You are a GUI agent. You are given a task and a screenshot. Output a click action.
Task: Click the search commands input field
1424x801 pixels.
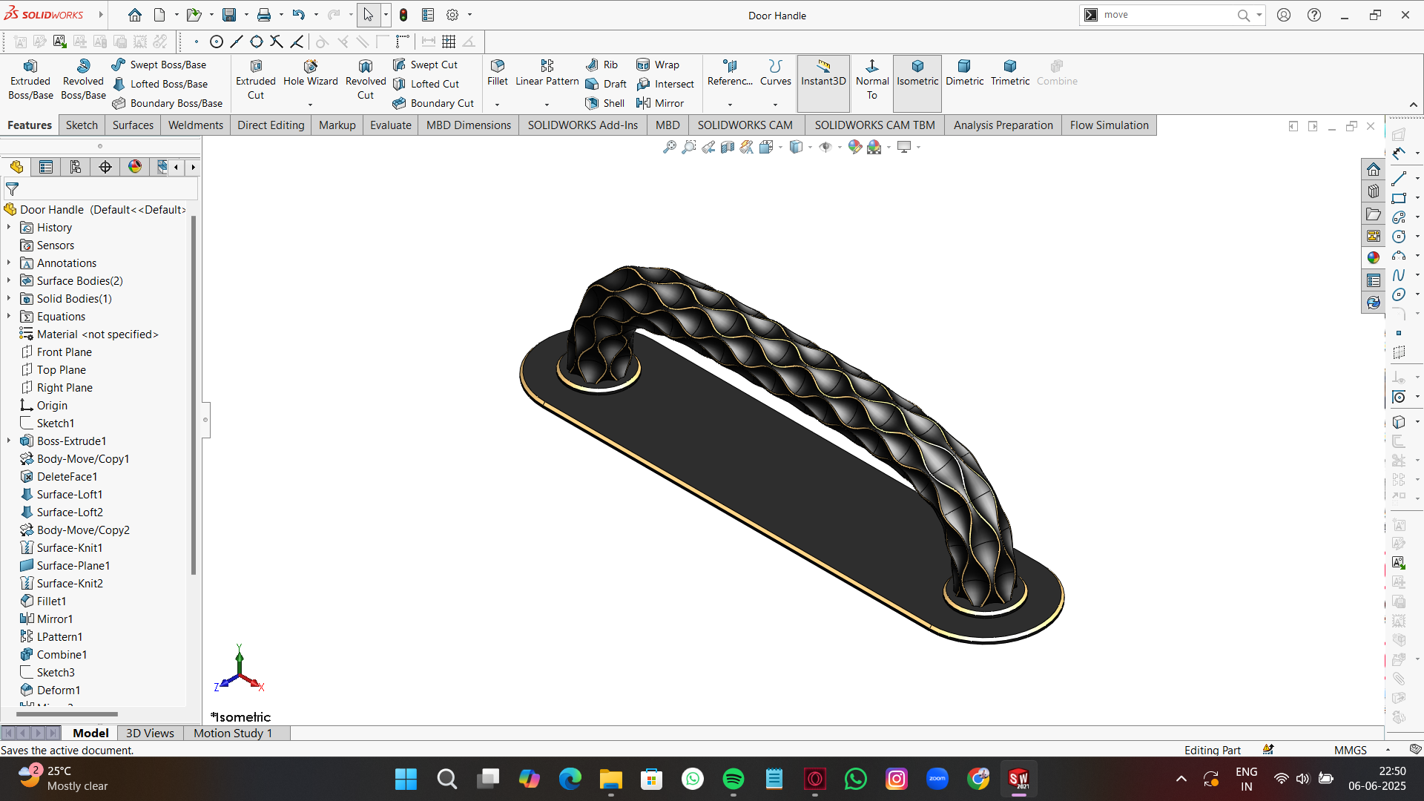click(x=1167, y=15)
